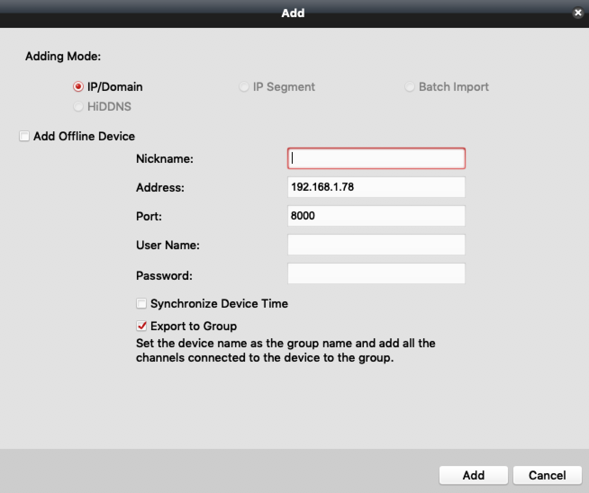Choose the IP Segment radio option
The width and height of the screenshot is (589, 493).
tap(244, 87)
